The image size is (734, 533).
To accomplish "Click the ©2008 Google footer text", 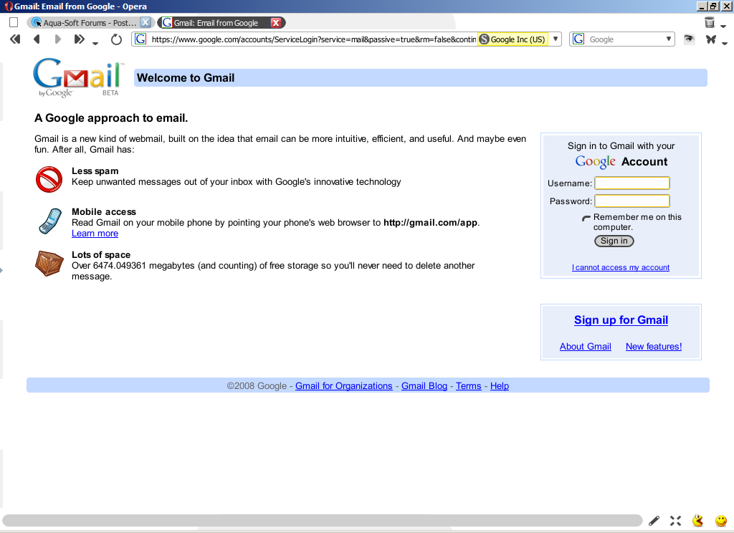I will pos(257,385).
